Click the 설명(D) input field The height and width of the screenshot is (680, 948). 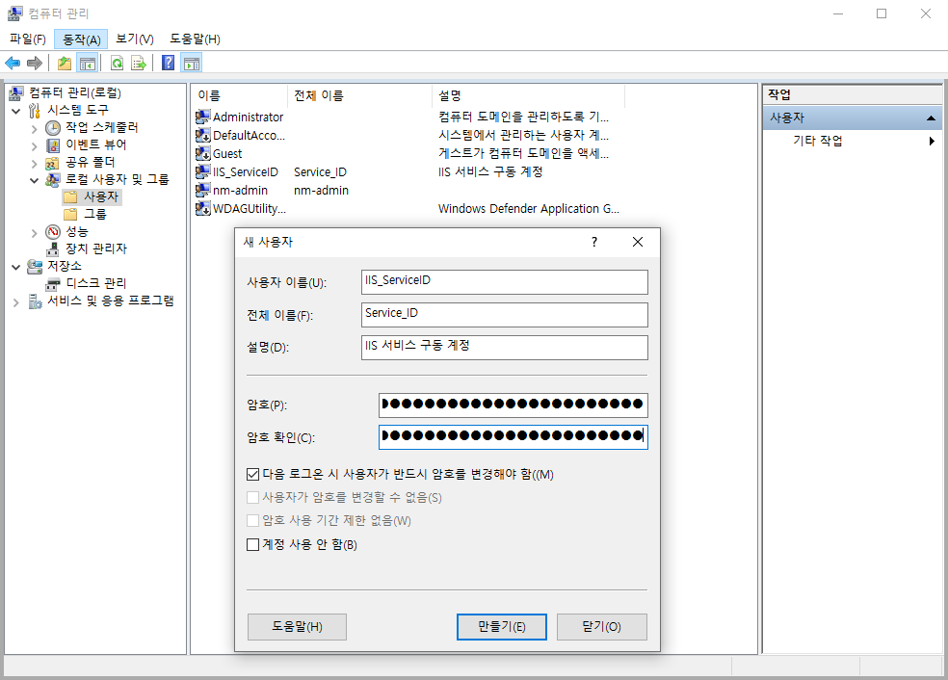(504, 347)
